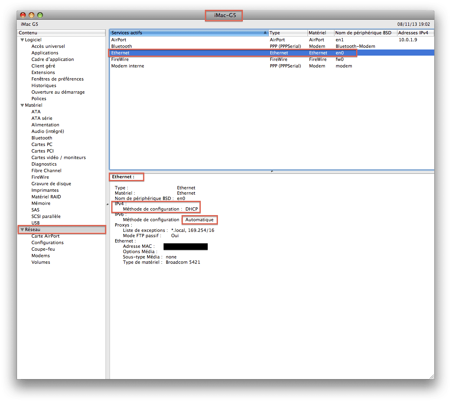Screen dimensions: 451x402
Task: Select Modems under Réseau
Action: [x=40, y=256]
